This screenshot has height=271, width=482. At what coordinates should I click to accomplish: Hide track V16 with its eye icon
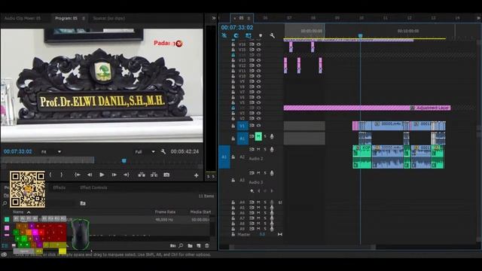[258, 44]
